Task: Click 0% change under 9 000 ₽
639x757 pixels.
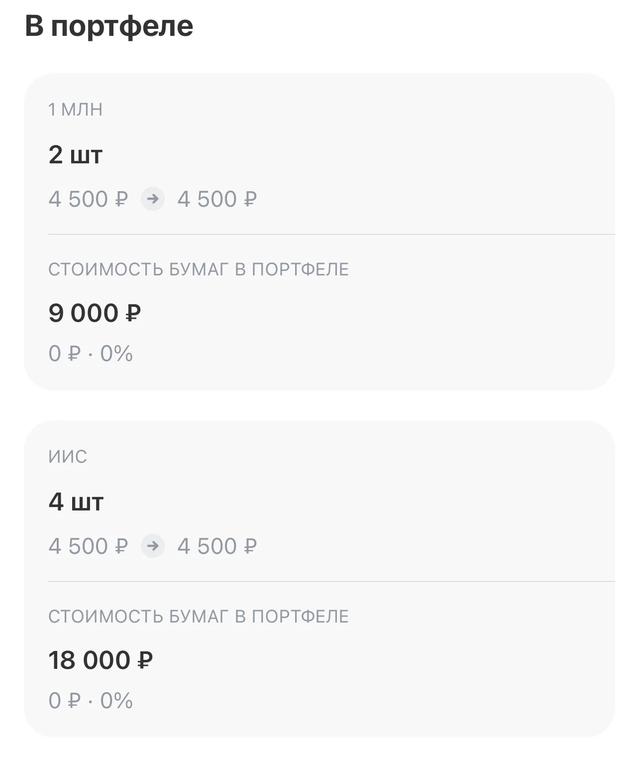Action: tap(116, 354)
